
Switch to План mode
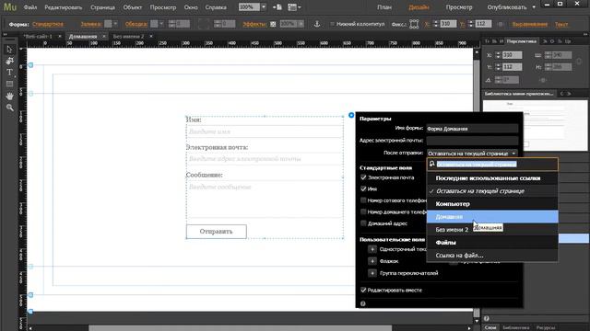point(384,7)
